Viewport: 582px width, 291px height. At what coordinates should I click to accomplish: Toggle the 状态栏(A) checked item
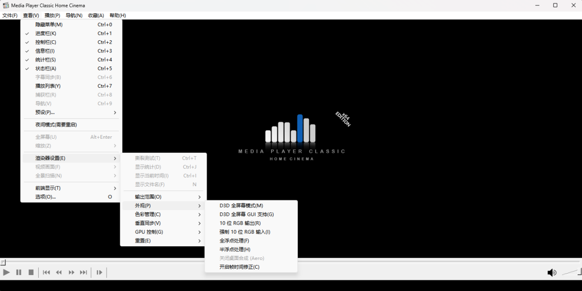click(x=71, y=68)
